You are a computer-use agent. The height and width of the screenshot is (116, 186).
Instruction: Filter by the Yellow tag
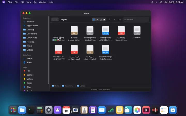35,79
